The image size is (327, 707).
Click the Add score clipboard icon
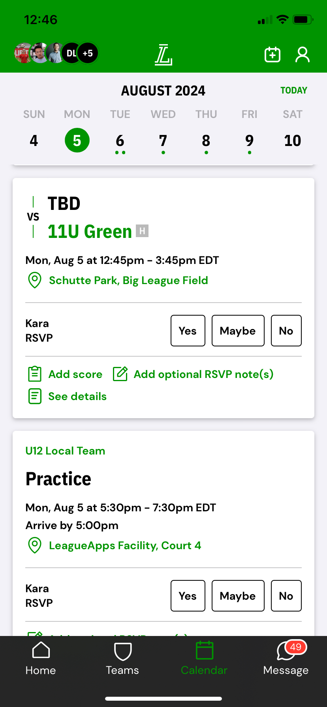pyautogui.click(x=35, y=374)
